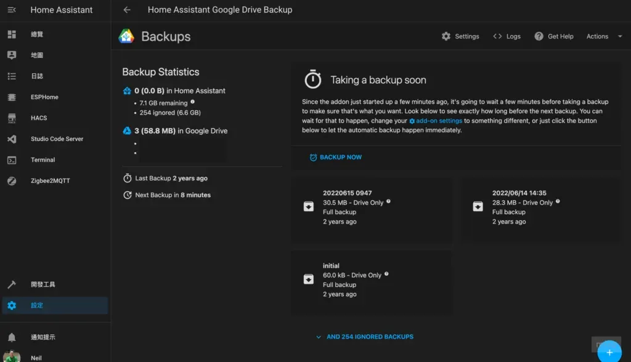Viewport: 631px width, 362px height.
Task: Select the backup card named initial
Action: [x=372, y=281]
